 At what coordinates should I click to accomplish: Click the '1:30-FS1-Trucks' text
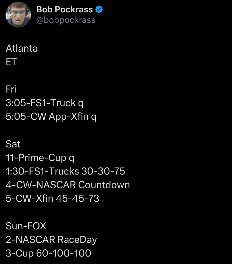pos(42,171)
